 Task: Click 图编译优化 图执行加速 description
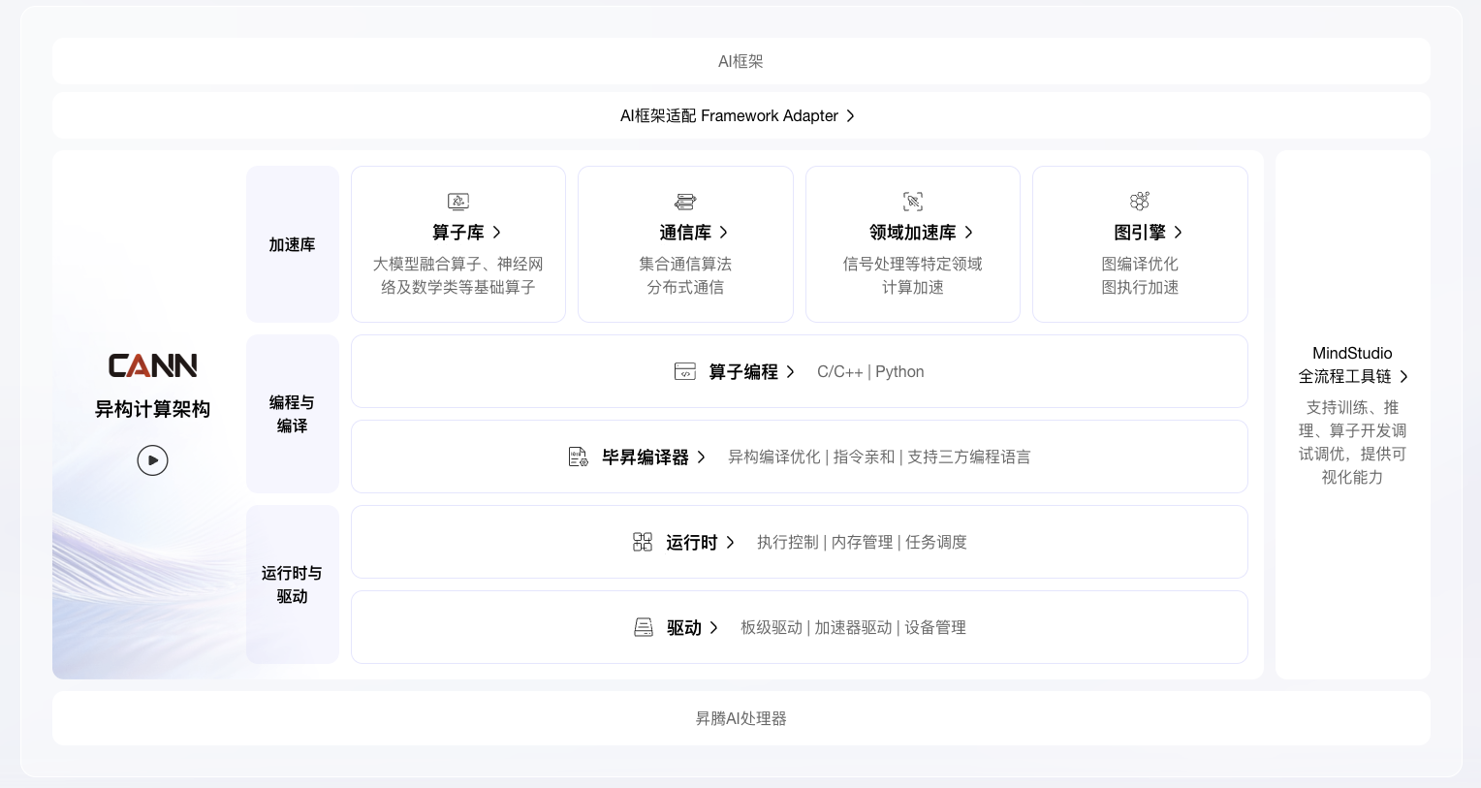click(1140, 275)
